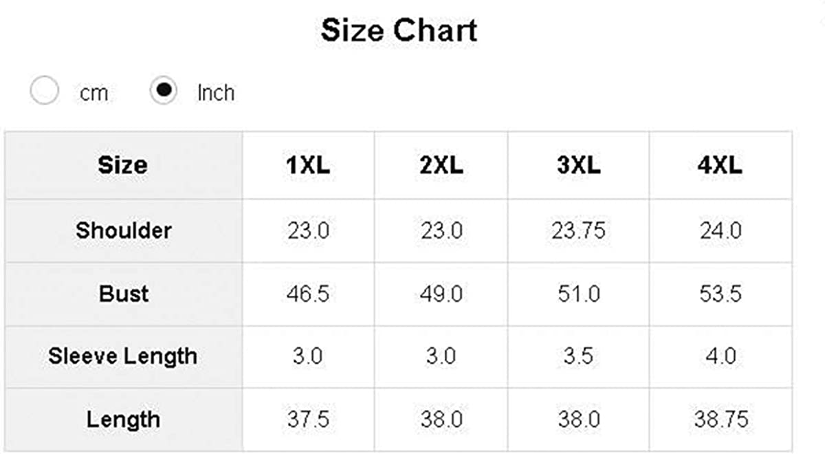This screenshot has width=825, height=454.
Task: Click the 4XL Shoulder value 24.0
Action: (x=720, y=230)
